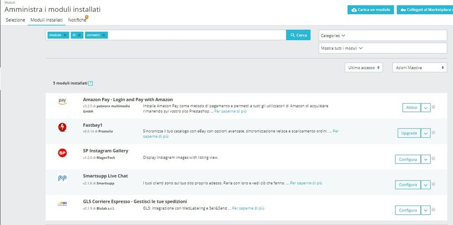
Task: Configure the Smartsupp Live Chat module
Action: coord(408,185)
